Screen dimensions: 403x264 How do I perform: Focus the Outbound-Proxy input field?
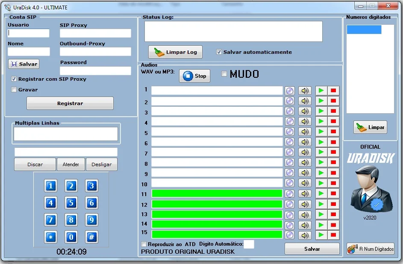pyautogui.click(x=95, y=52)
